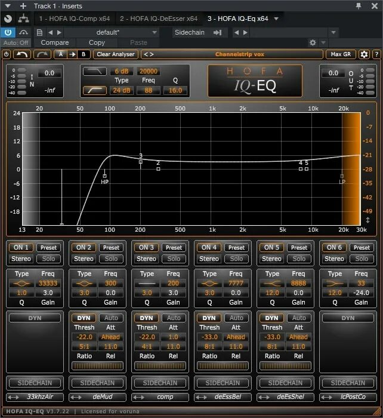Image resolution: width=383 pixels, height=418 pixels.
Task: Toggle ON 5 band switch
Action: (x=271, y=247)
